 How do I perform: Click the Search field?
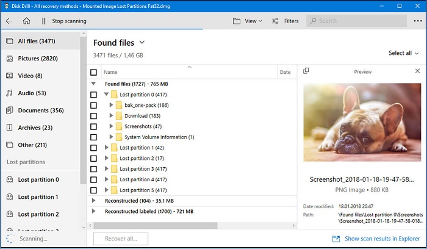(x=356, y=21)
